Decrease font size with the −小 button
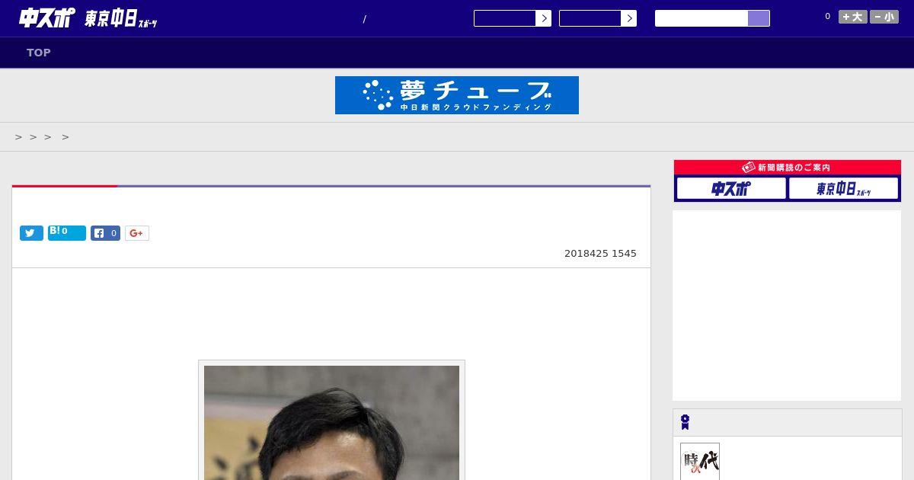Screen dimensions: 914x480 (x=884, y=17)
